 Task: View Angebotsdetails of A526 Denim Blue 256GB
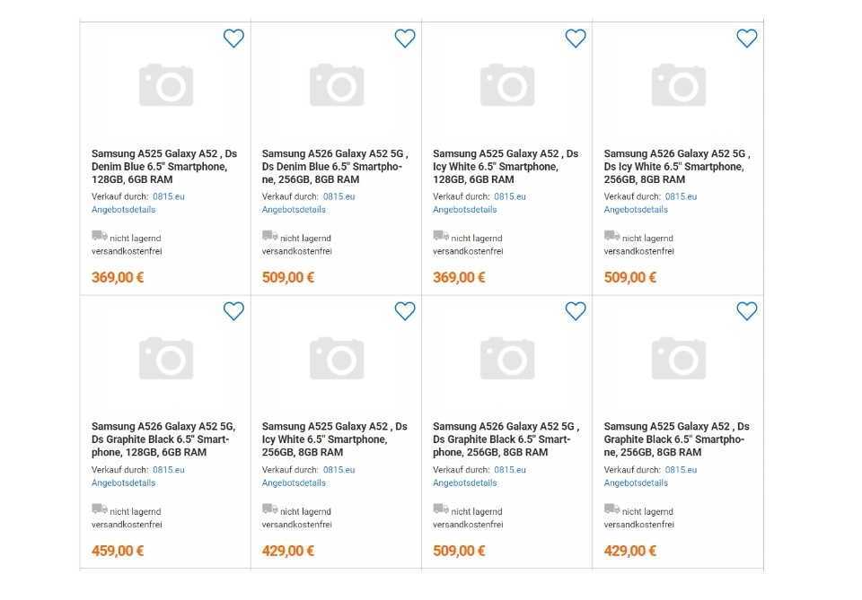tap(294, 210)
